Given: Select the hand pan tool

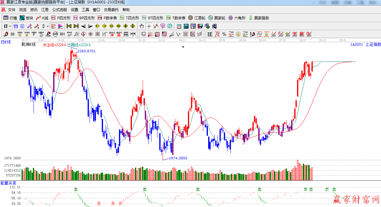Looking at the screenshot, I should click(142, 26).
